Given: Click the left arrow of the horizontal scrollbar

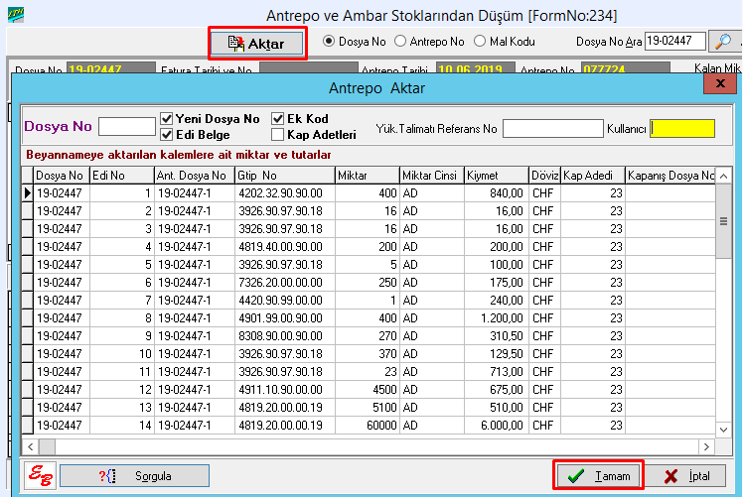Looking at the screenshot, I should [x=31, y=446].
